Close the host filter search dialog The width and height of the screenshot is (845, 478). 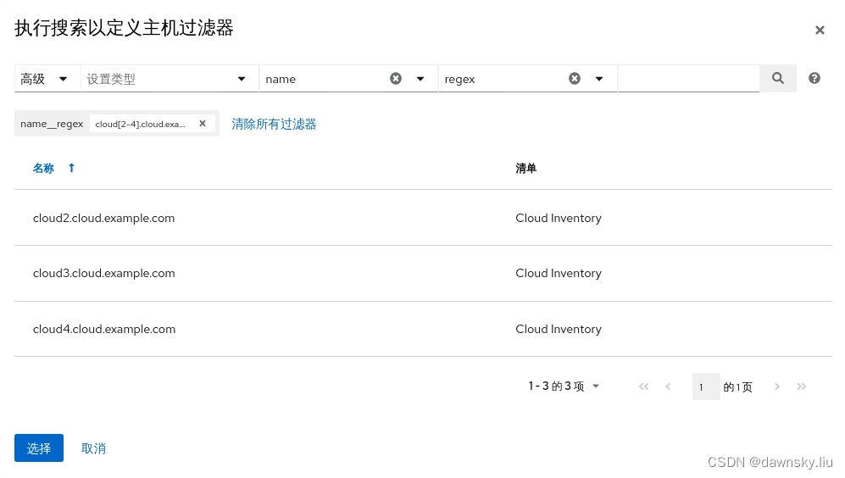pyautogui.click(x=819, y=31)
